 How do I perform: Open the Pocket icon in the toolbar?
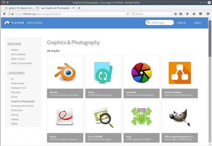200,14
